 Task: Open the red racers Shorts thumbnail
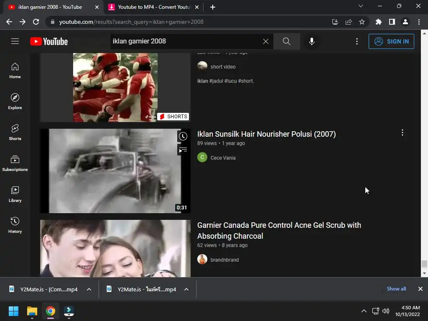[x=115, y=87]
